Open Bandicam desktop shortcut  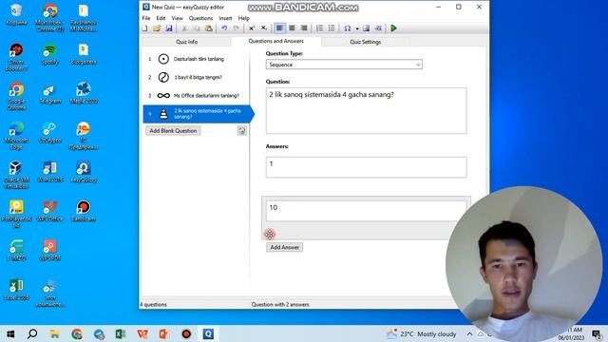pyautogui.click(x=84, y=211)
